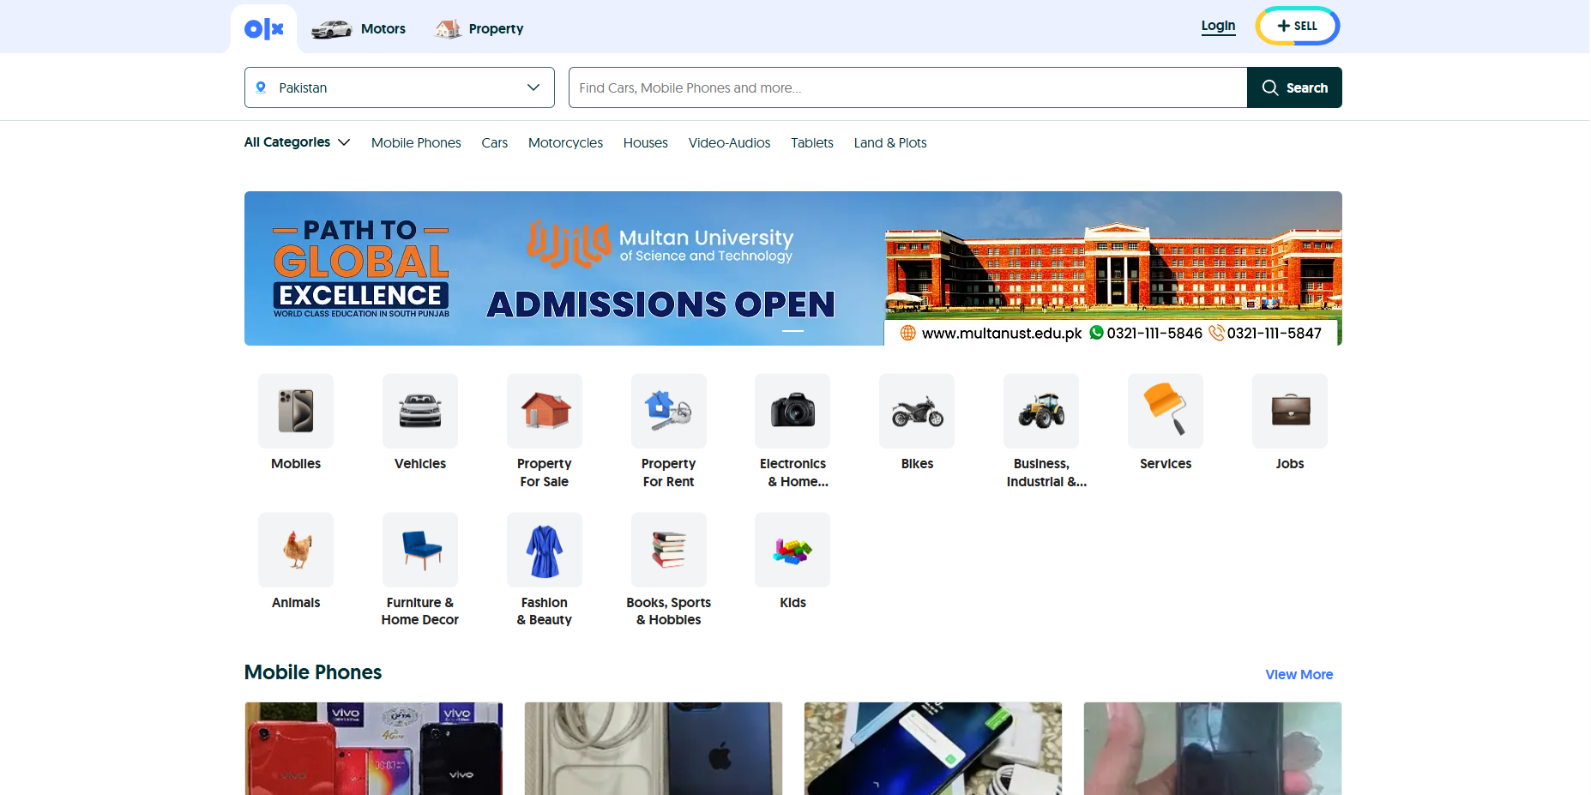Image resolution: width=1591 pixels, height=795 pixels.
Task: Open the Services paint roller icon
Action: pyautogui.click(x=1166, y=411)
